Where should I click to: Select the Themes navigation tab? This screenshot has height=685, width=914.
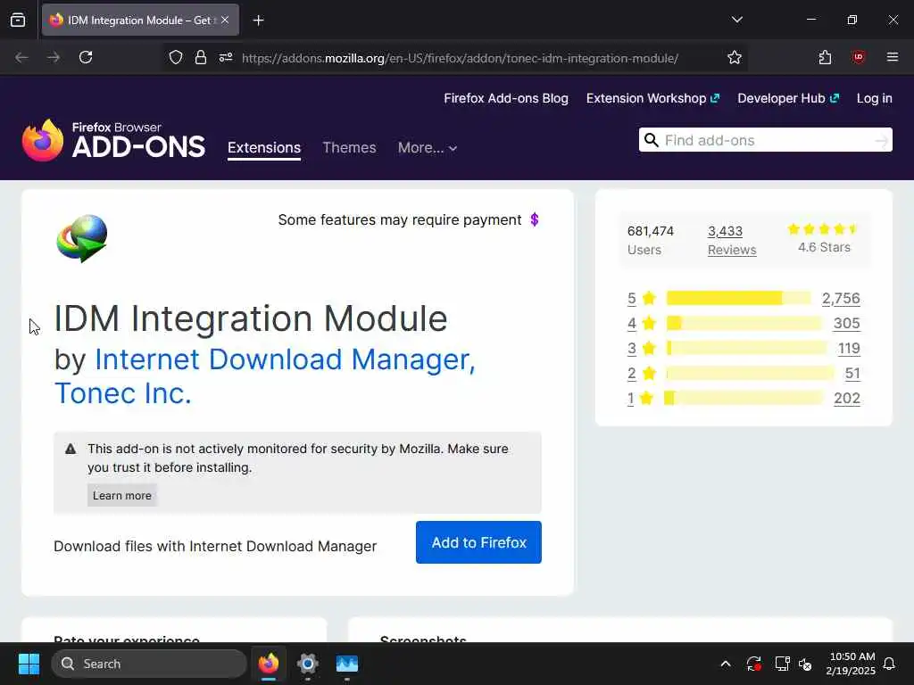pos(349,148)
